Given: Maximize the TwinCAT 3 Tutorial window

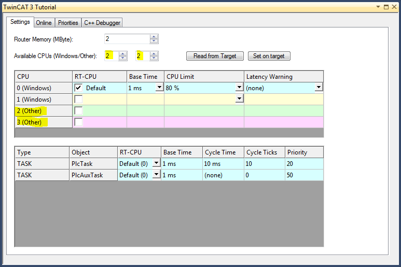Looking at the screenshot, I should click(x=386, y=7).
